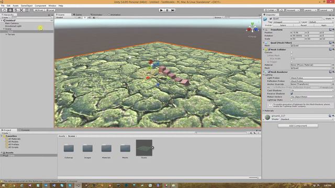335x188 pixels.
Task: Toggle scene lighting button
Action: 85,17
